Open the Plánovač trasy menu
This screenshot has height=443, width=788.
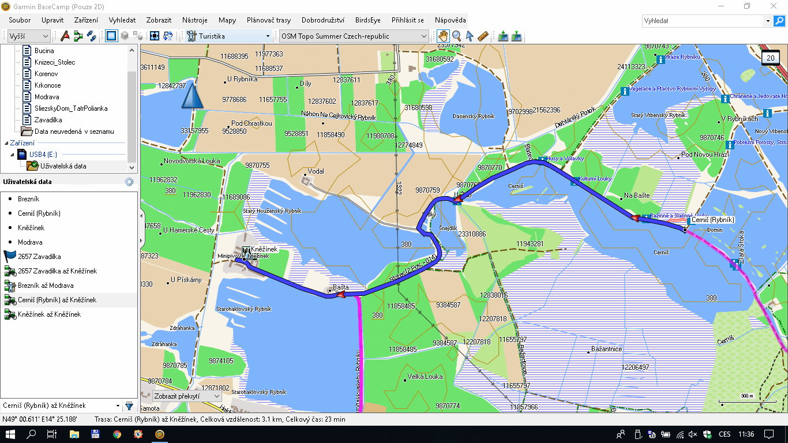[x=268, y=20]
